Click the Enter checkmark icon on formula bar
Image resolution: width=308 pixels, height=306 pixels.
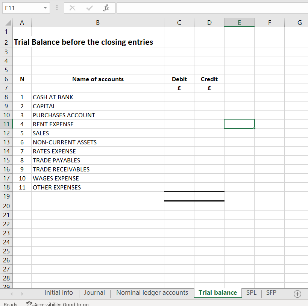(x=89, y=8)
